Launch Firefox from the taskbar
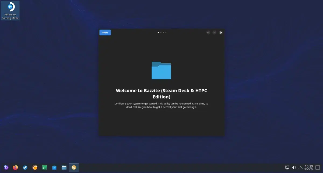The width and height of the screenshot is (323, 173). 15,167
